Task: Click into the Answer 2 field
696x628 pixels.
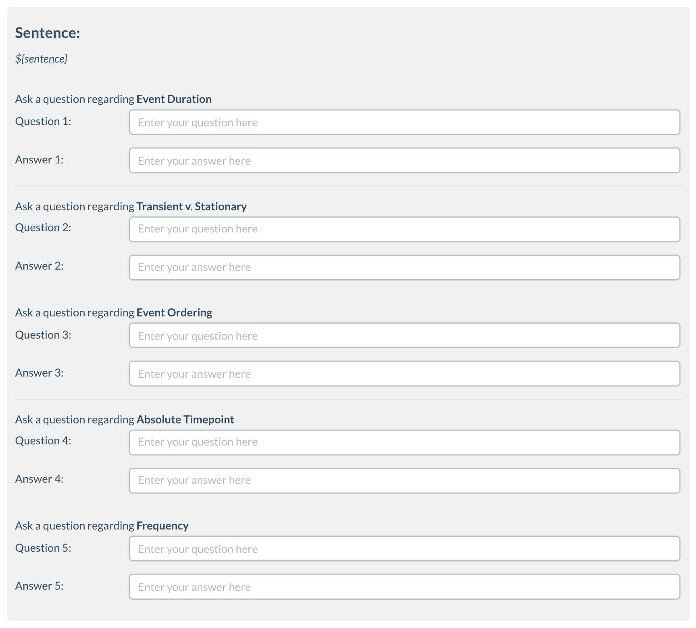Action: (404, 267)
